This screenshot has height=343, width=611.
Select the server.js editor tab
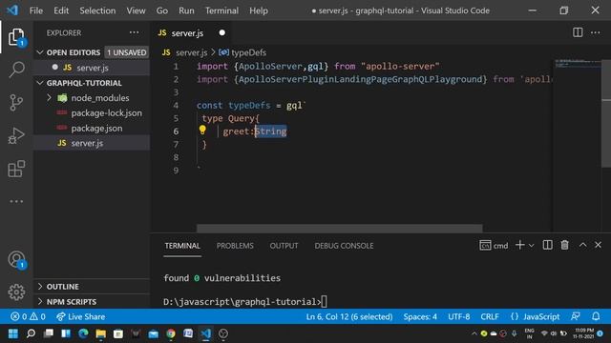(x=192, y=33)
